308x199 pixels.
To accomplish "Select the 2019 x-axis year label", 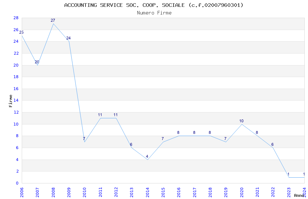I will tap(226, 192).
